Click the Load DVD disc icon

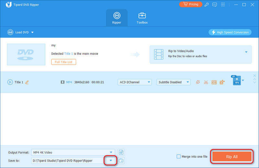[x=10, y=32]
